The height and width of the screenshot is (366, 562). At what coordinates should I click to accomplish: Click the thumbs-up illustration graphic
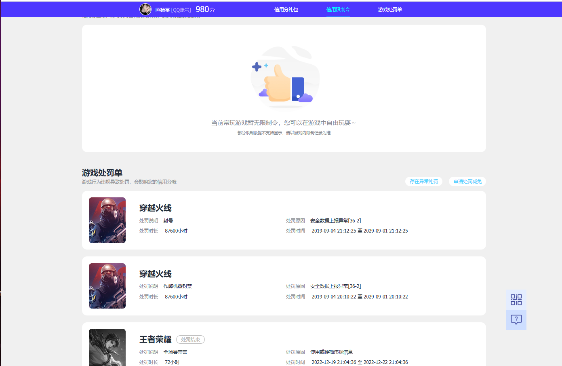pyautogui.click(x=284, y=78)
